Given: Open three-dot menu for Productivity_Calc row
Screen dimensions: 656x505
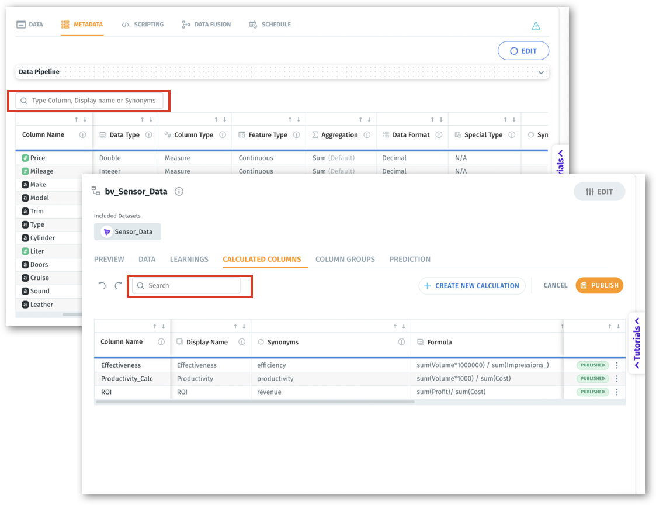Looking at the screenshot, I should click(616, 379).
